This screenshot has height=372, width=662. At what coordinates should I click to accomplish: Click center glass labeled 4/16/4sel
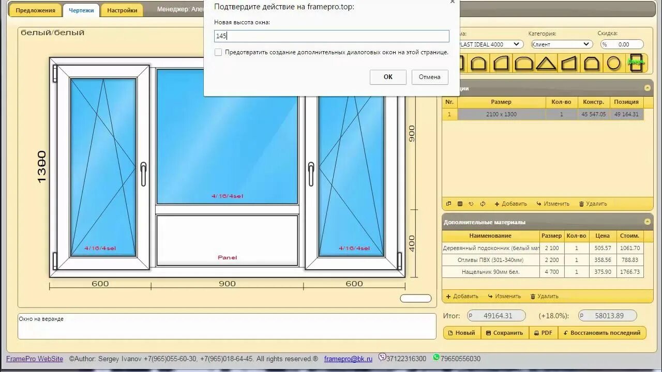point(227,136)
